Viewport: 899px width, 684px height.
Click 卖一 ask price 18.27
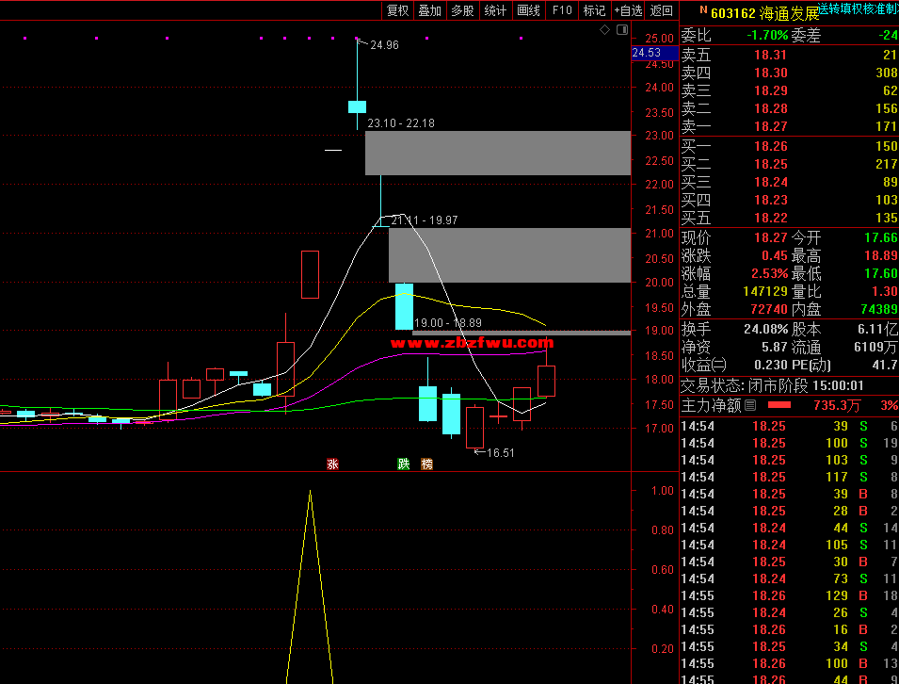771,126
